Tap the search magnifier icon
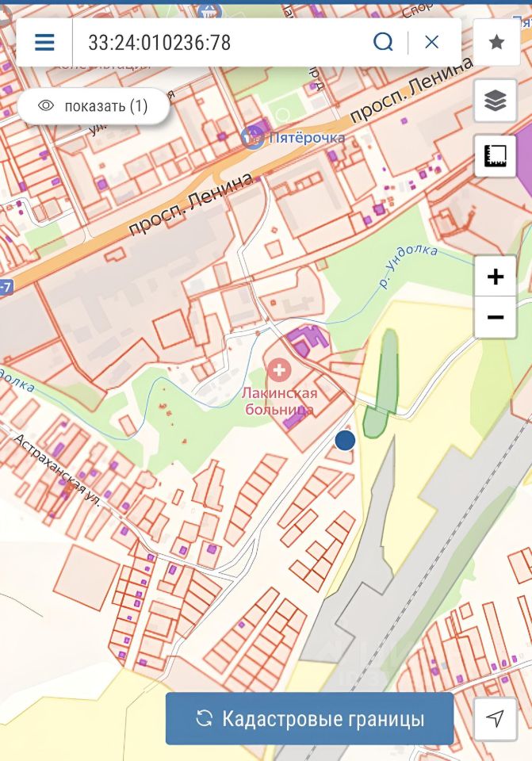The image size is (532, 761). pos(383,42)
